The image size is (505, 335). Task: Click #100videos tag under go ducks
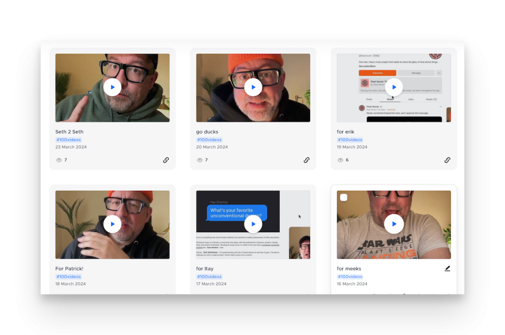(x=209, y=140)
